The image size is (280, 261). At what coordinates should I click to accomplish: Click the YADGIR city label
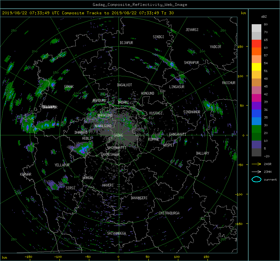pos(215,47)
